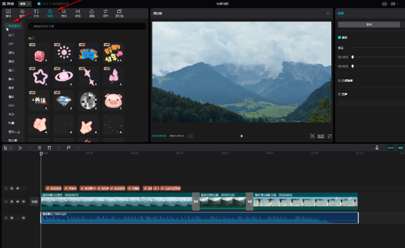Pick the pink ringed planet sticker
405x248 pixels.
pos(64,77)
